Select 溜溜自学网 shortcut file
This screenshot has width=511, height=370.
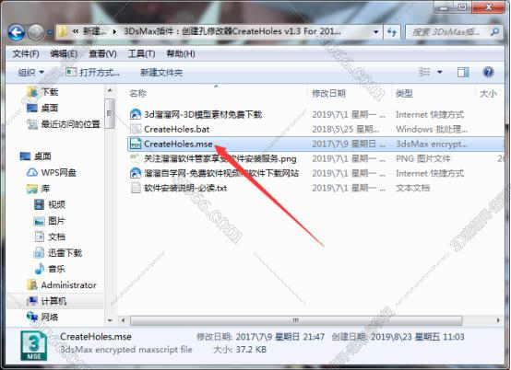221,173
